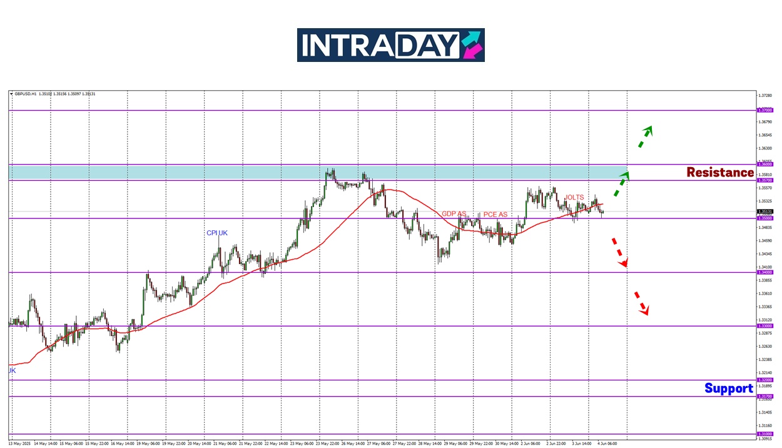Click the 13 May 2025 date label
This screenshot has height=448, width=782.
[18, 443]
